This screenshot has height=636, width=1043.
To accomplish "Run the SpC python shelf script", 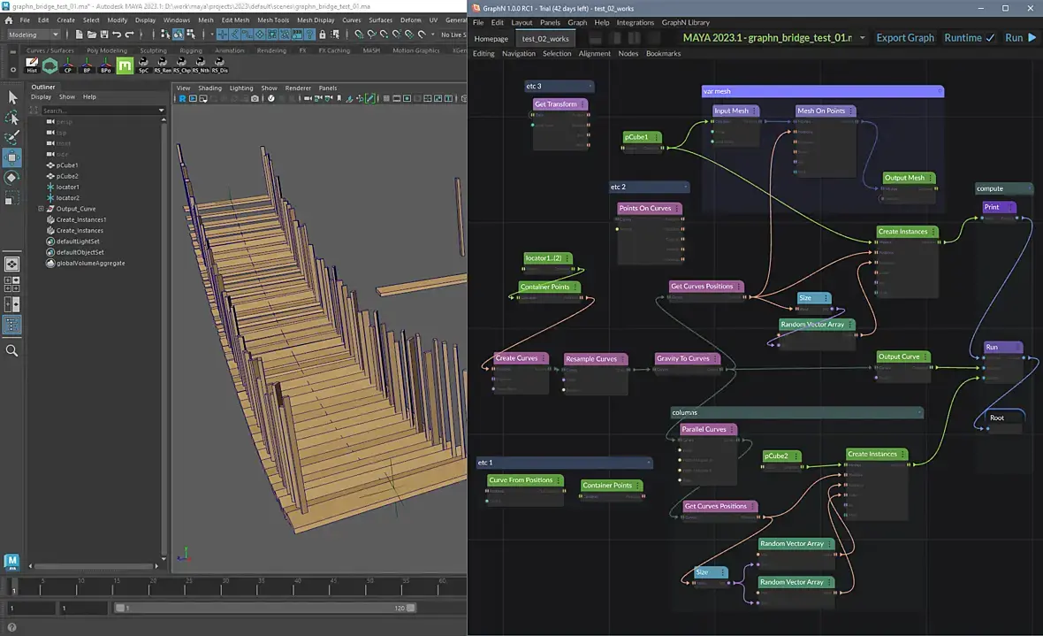I will (143, 65).
